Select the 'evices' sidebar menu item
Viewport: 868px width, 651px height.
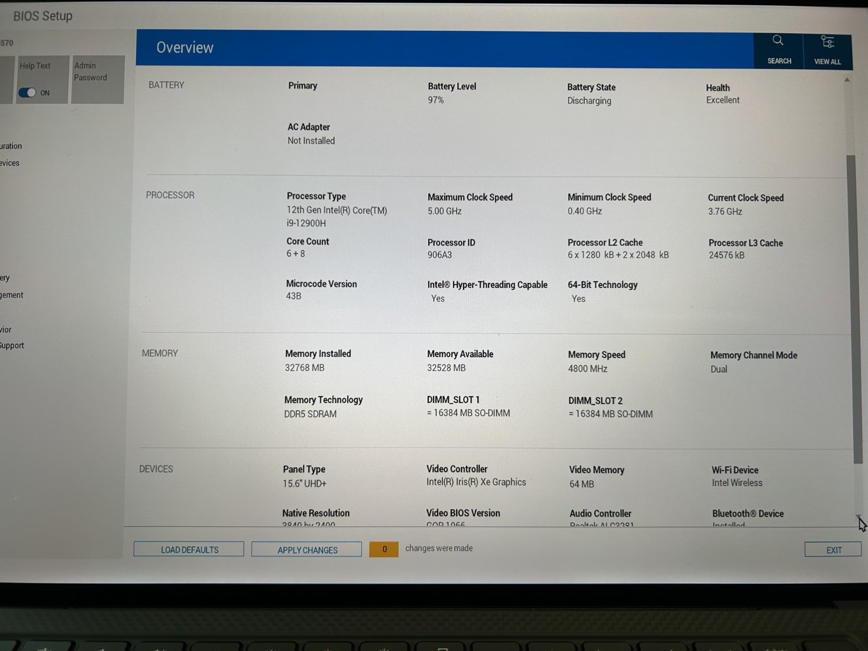click(x=10, y=163)
